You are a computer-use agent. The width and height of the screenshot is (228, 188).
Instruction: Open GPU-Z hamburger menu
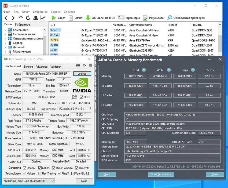[90, 65]
